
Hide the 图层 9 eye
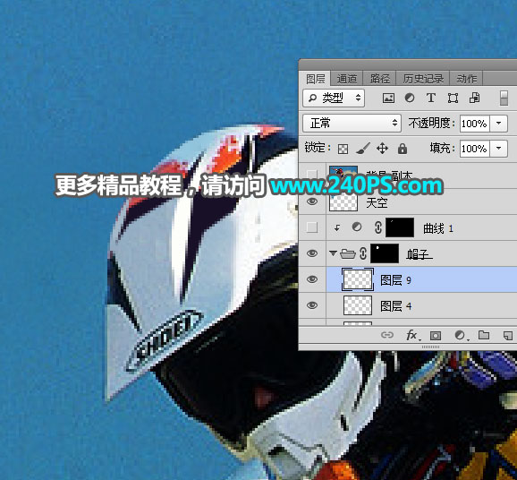tap(312, 279)
